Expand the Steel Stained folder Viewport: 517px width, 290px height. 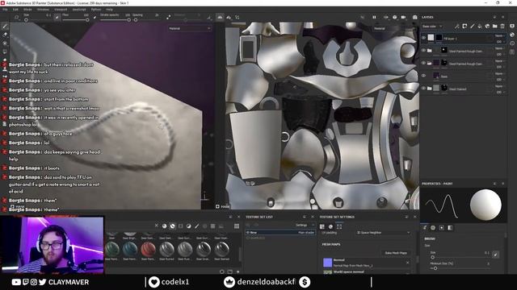(x=430, y=88)
